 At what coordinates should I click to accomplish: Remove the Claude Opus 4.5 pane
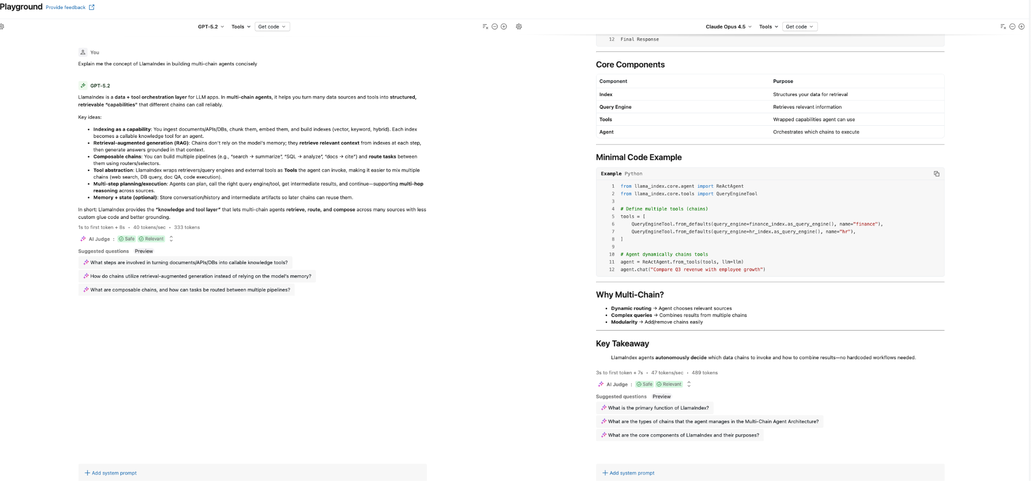(x=1012, y=27)
